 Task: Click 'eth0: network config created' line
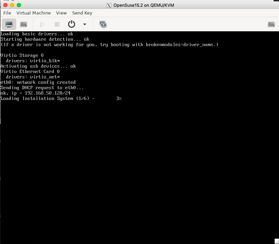point(38,82)
